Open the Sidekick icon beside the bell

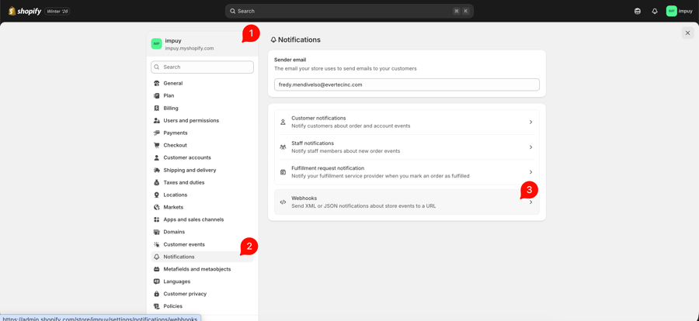pyautogui.click(x=638, y=11)
